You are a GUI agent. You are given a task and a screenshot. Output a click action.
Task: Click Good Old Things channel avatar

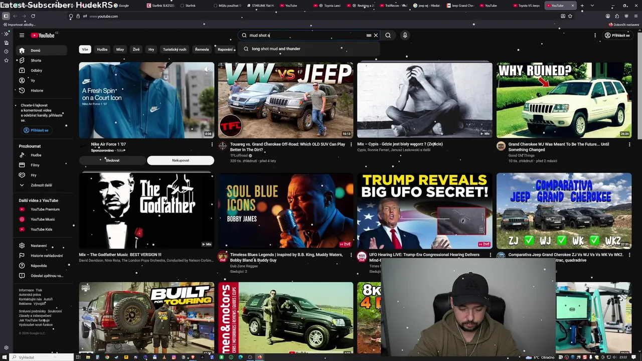point(501,146)
